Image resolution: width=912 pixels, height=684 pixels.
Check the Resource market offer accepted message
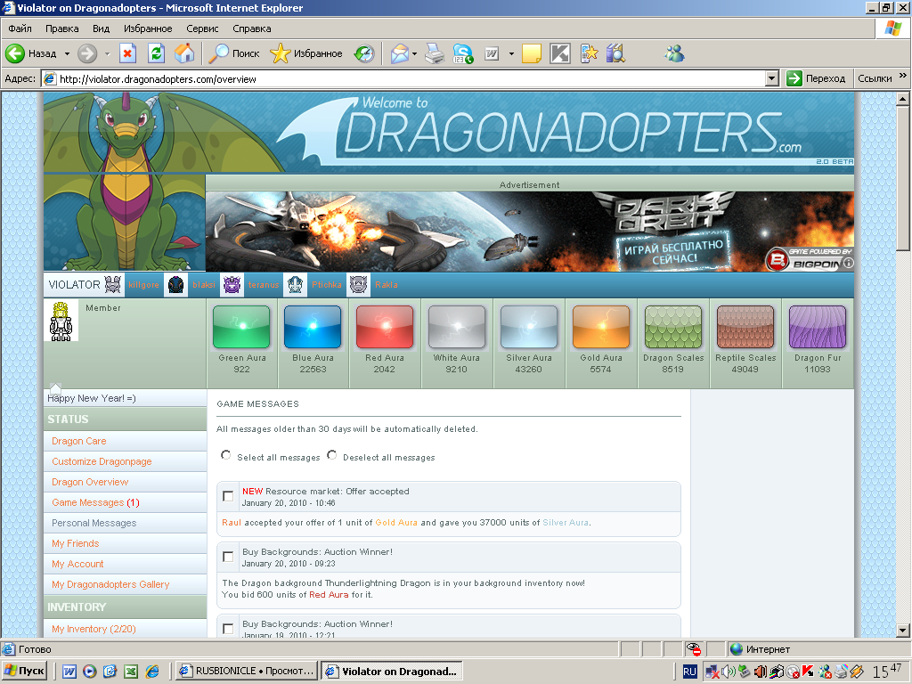tap(228, 496)
